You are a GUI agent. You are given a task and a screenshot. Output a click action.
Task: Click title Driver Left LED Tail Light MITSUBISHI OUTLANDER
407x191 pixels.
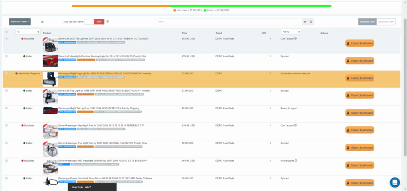103,39
